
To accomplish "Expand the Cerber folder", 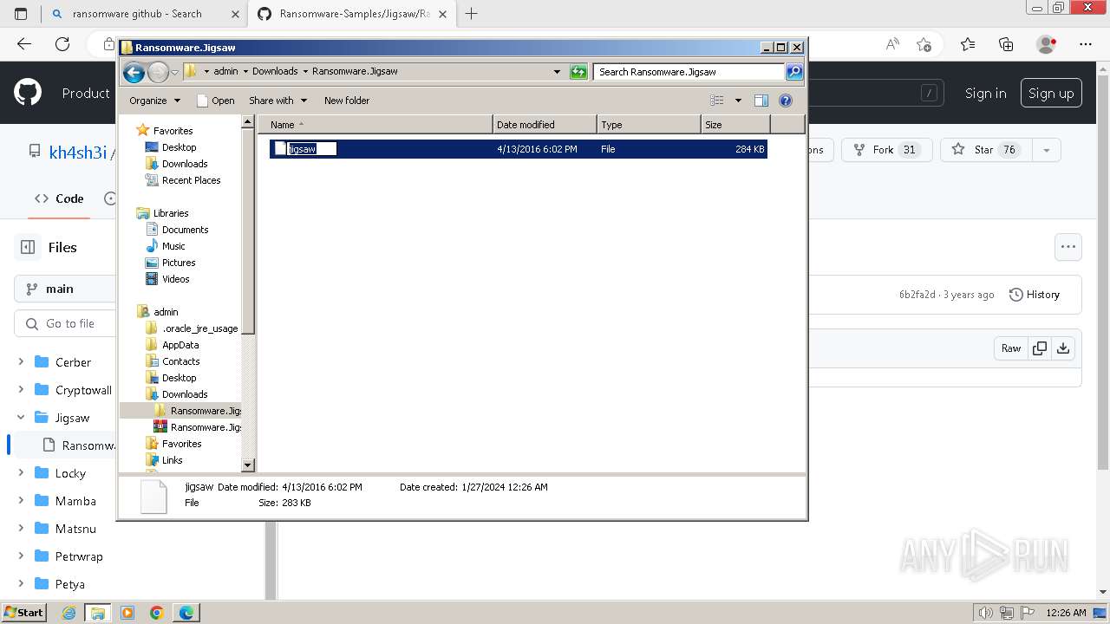I will click(x=21, y=362).
